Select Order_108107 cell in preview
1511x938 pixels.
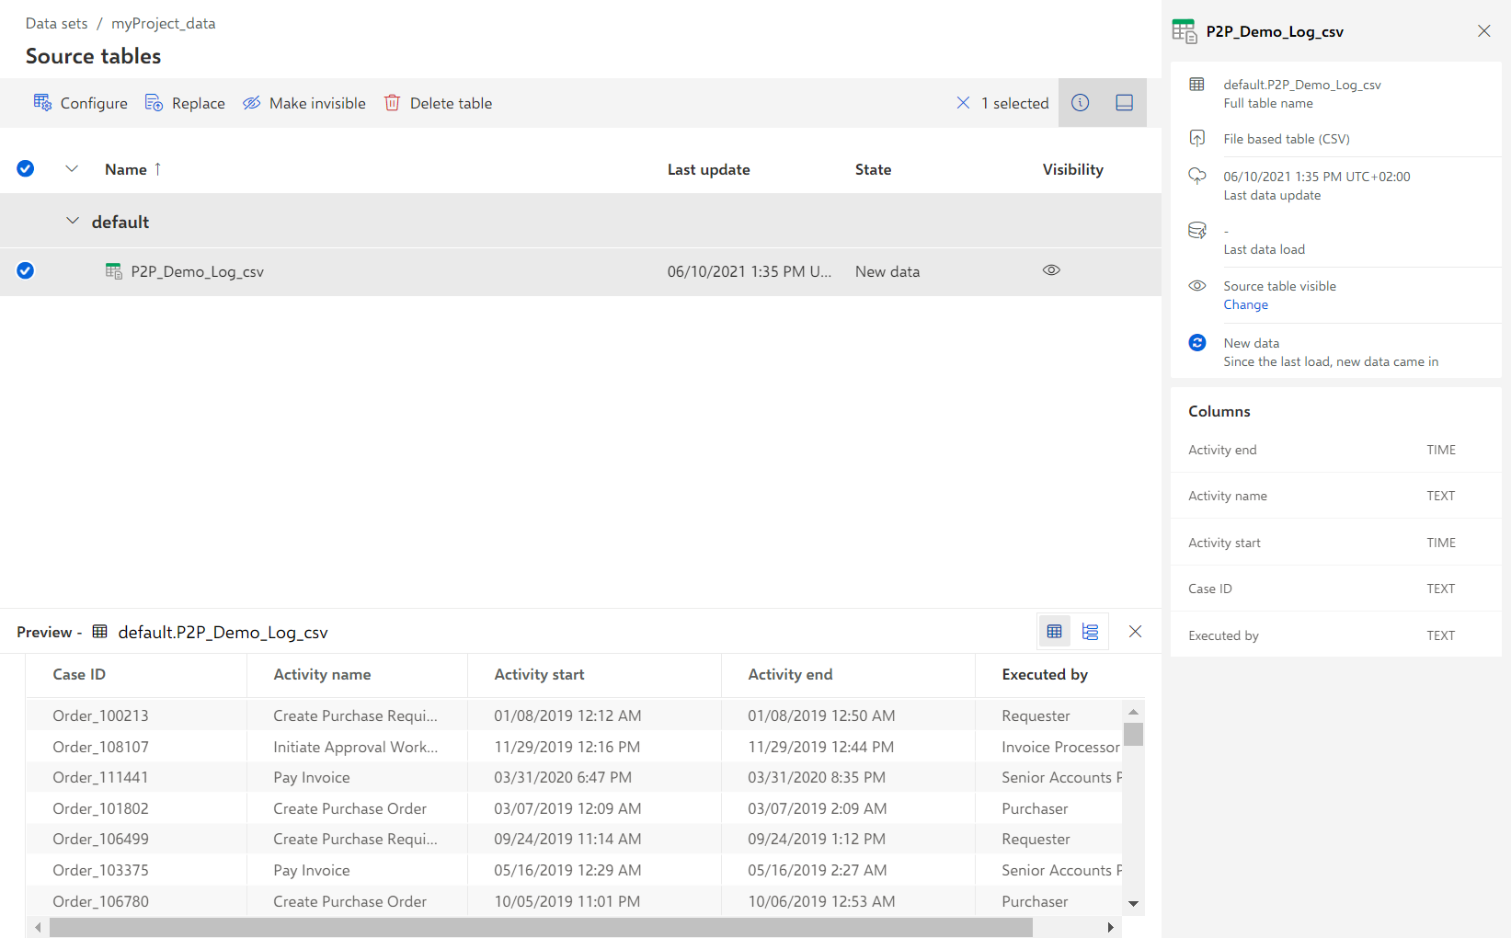pyautogui.click(x=100, y=747)
